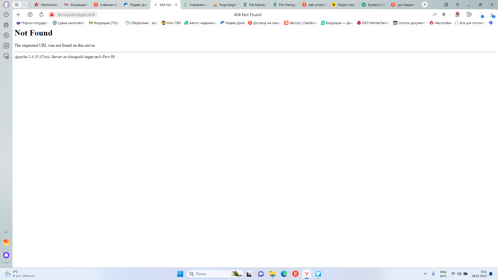498x280 pixels.
Task: Open the Мои ПВЗ bookmark
Action: (x=171, y=23)
